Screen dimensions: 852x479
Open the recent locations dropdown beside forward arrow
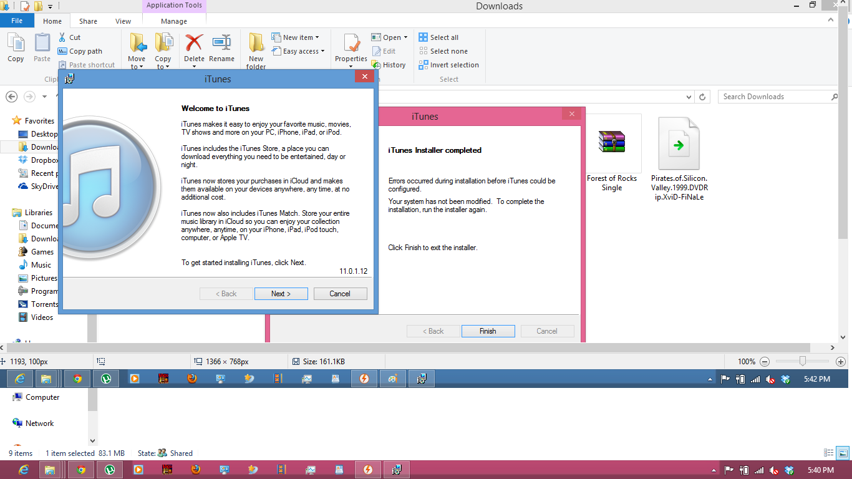coord(44,97)
